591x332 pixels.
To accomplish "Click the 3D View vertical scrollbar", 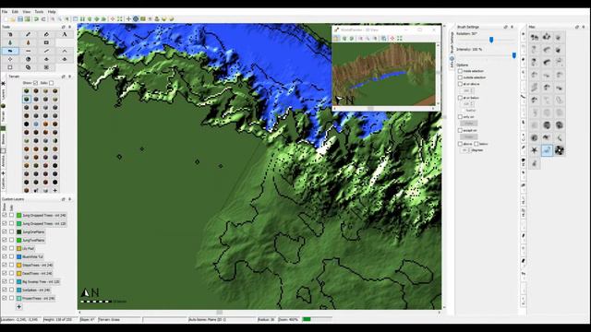I will click(438, 74).
